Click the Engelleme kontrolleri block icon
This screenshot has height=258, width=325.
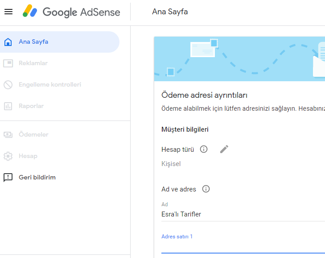click(8, 85)
